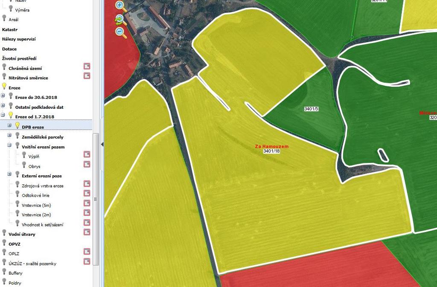Image resolution: width=437 pixels, height=287 pixels.
Task: Select the Vrstevnice (2m) layer label
Action: [37, 215]
